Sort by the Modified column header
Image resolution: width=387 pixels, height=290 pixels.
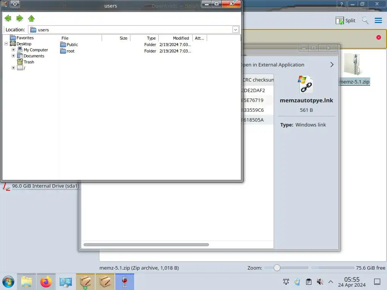[175, 38]
